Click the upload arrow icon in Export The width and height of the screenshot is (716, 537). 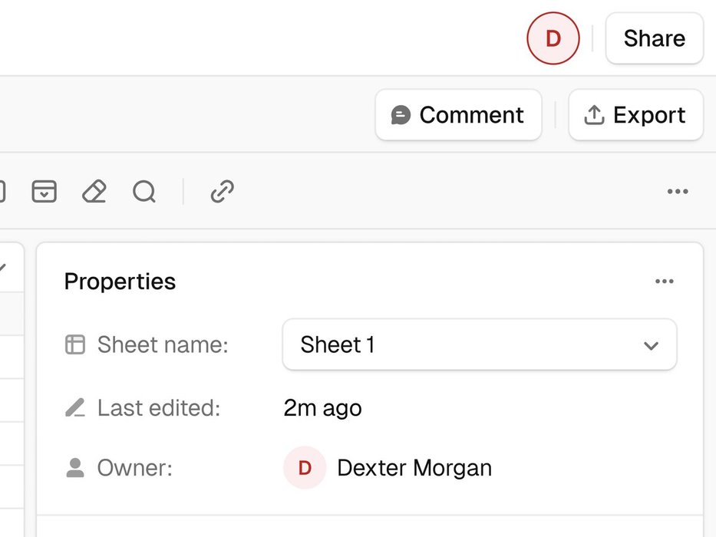point(594,115)
